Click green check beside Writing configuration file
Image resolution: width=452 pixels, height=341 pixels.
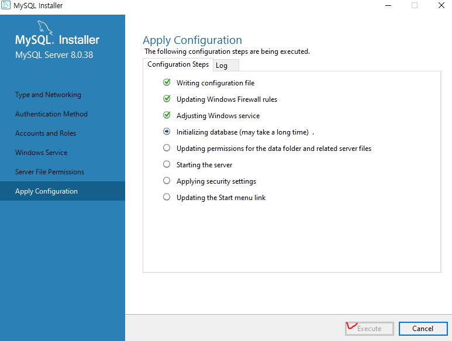(x=167, y=82)
